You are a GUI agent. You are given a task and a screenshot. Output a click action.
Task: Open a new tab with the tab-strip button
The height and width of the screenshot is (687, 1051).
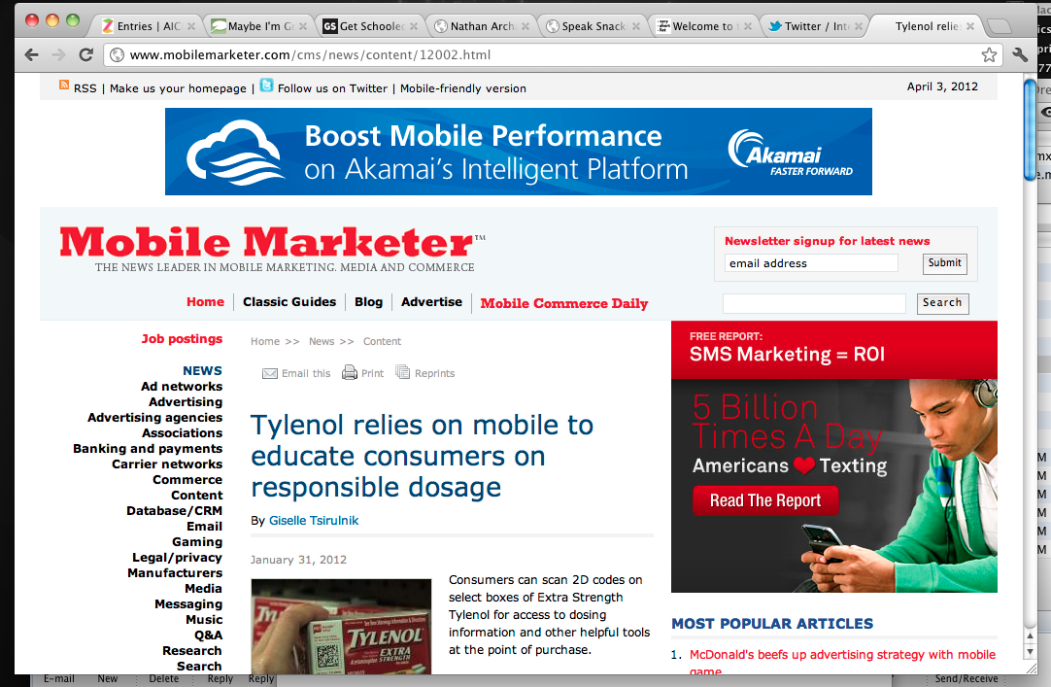[1000, 26]
